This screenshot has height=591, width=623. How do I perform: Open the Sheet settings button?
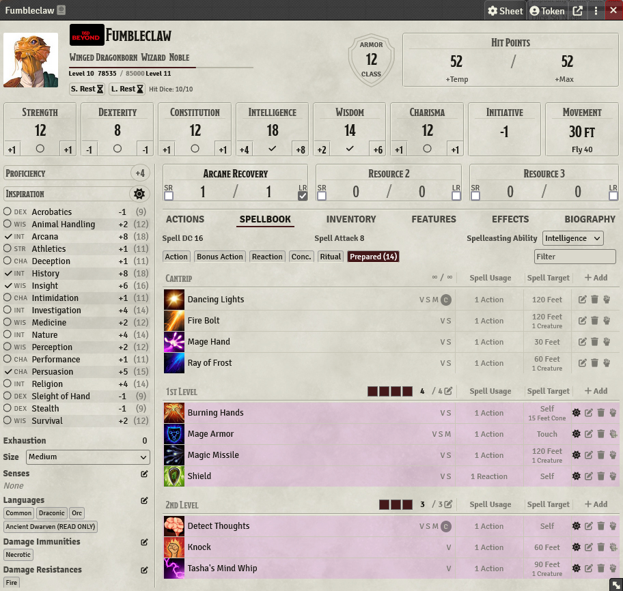[506, 11]
